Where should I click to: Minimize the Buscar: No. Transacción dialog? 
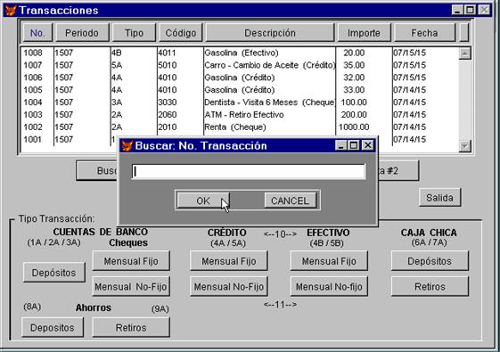click(340, 145)
